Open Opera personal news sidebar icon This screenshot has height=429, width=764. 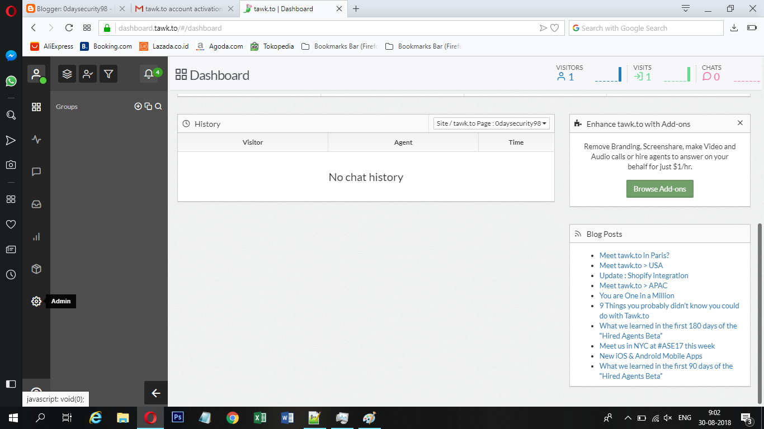[11, 249]
